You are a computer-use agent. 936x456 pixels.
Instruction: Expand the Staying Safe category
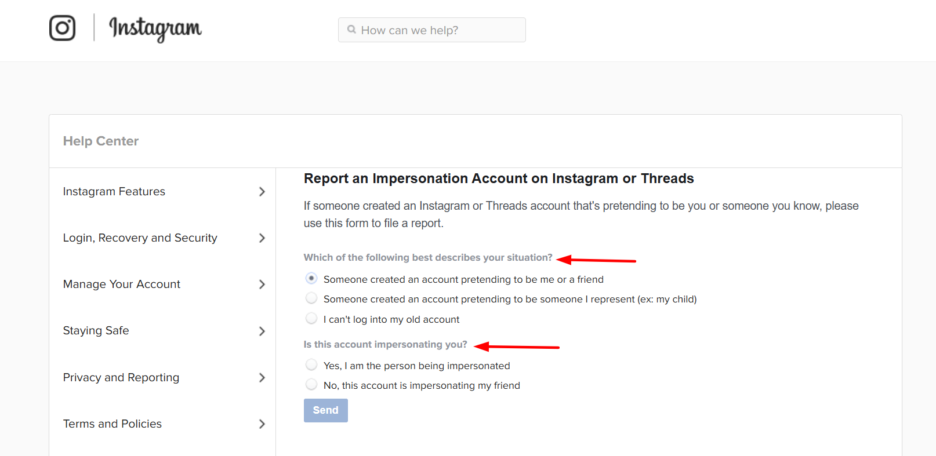[x=96, y=330]
